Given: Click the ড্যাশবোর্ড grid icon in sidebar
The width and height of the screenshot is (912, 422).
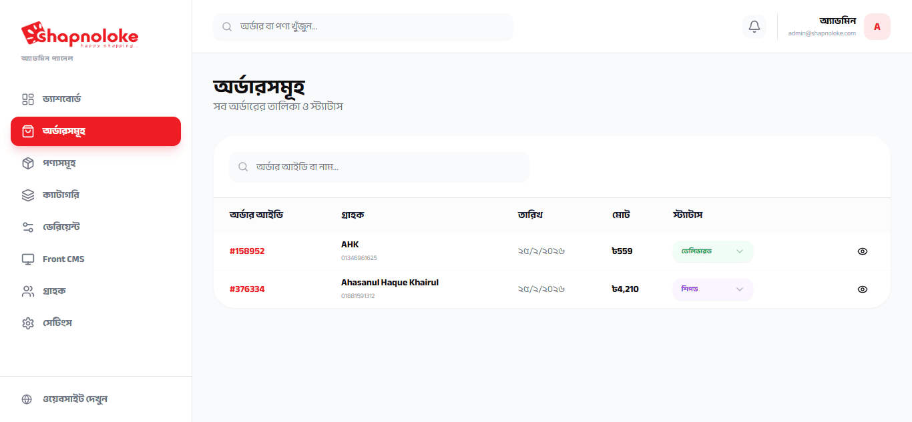Looking at the screenshot, I should tap(28, 99).
